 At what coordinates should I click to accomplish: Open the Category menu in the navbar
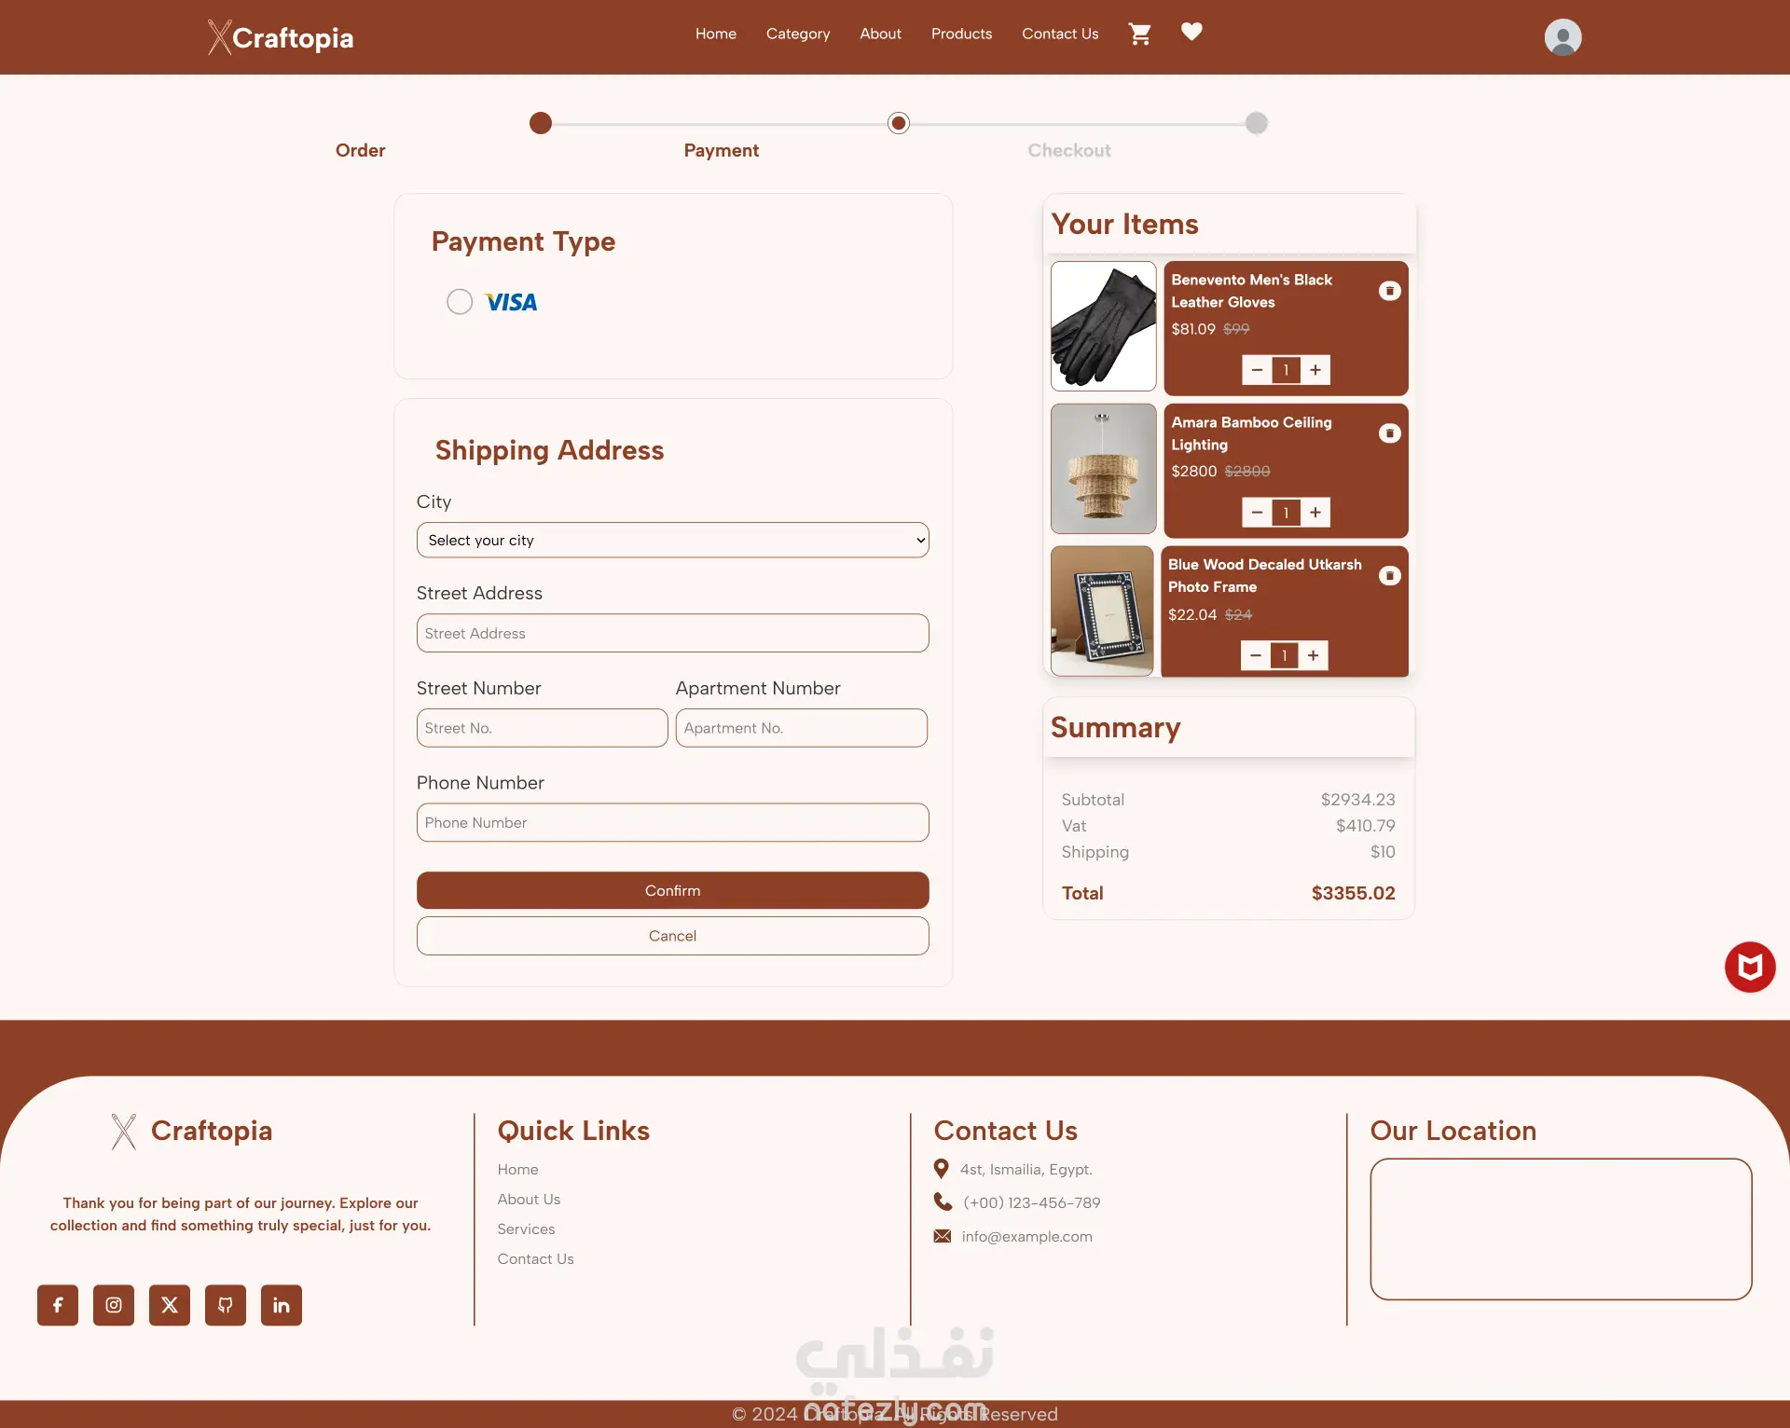pyautogui.click(x=797, y=34)
